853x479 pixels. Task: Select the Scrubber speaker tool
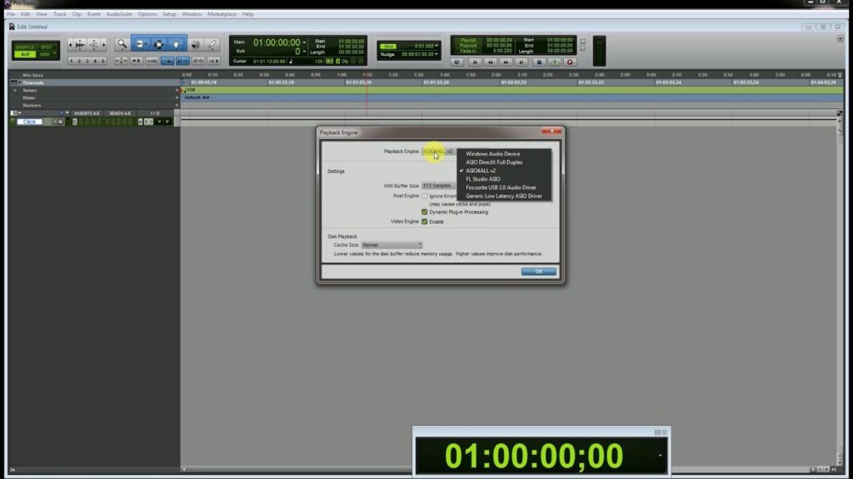click(195, 45)
